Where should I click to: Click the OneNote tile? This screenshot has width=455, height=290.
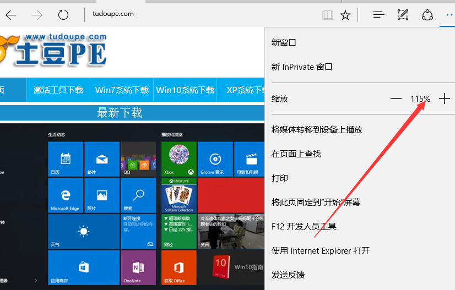click(x=138, y=267)
